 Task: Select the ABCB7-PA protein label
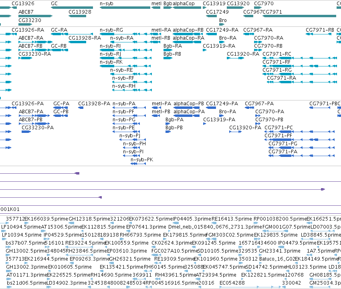(x=31, y=111)
